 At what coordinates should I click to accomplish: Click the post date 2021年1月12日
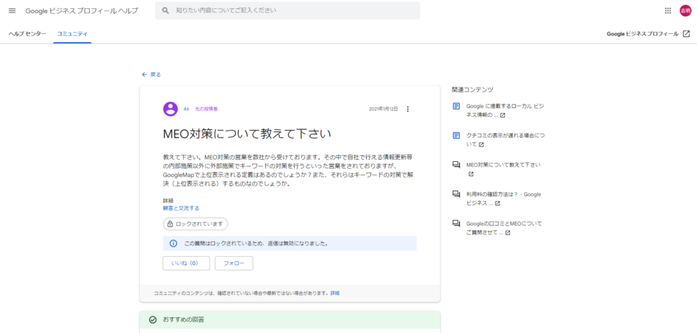pos(383,109)
